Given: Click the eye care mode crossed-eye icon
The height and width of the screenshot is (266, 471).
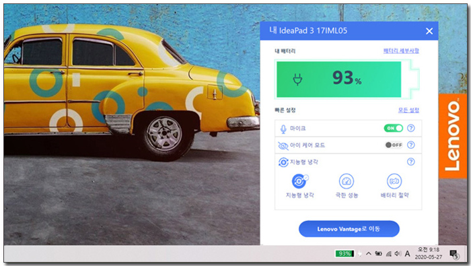Looking at the screenshot, I should [283, 145].
